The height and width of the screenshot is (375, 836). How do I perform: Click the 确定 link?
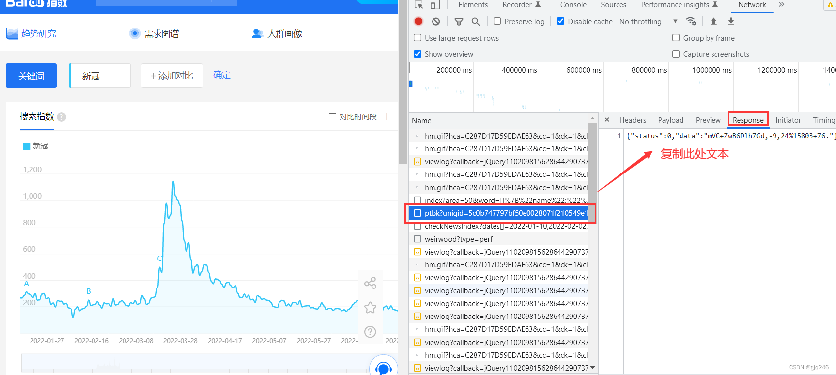click(222, 75)
